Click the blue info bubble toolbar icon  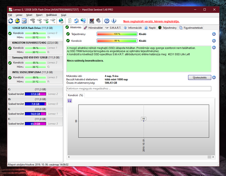click(113, 21)
